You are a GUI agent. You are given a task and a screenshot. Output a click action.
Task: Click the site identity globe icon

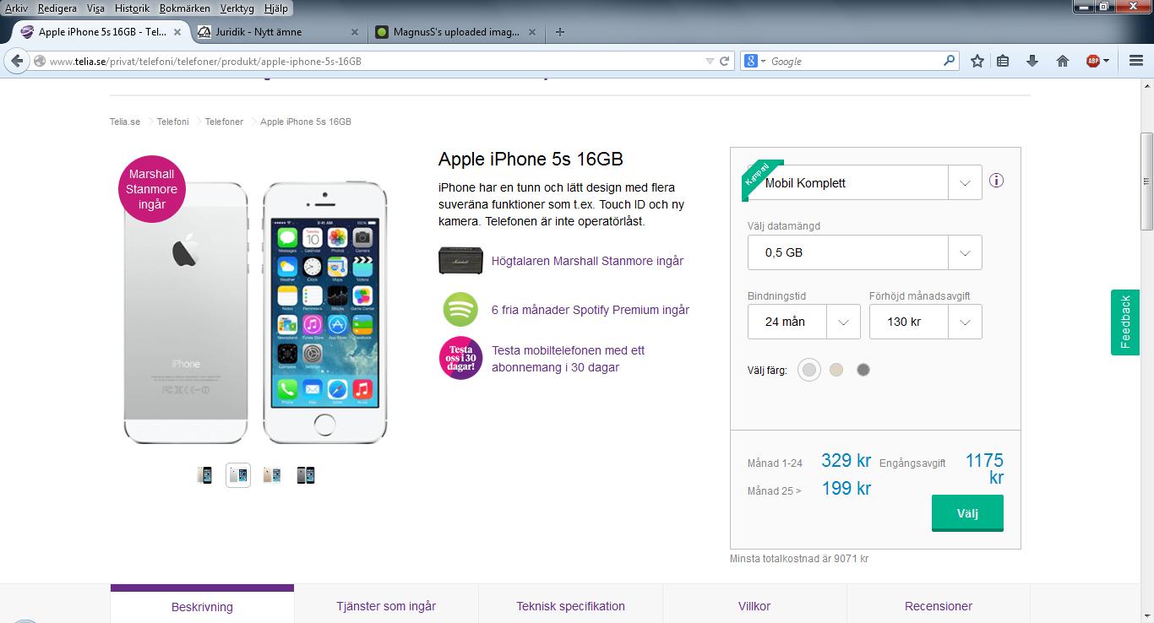point(40,62)
